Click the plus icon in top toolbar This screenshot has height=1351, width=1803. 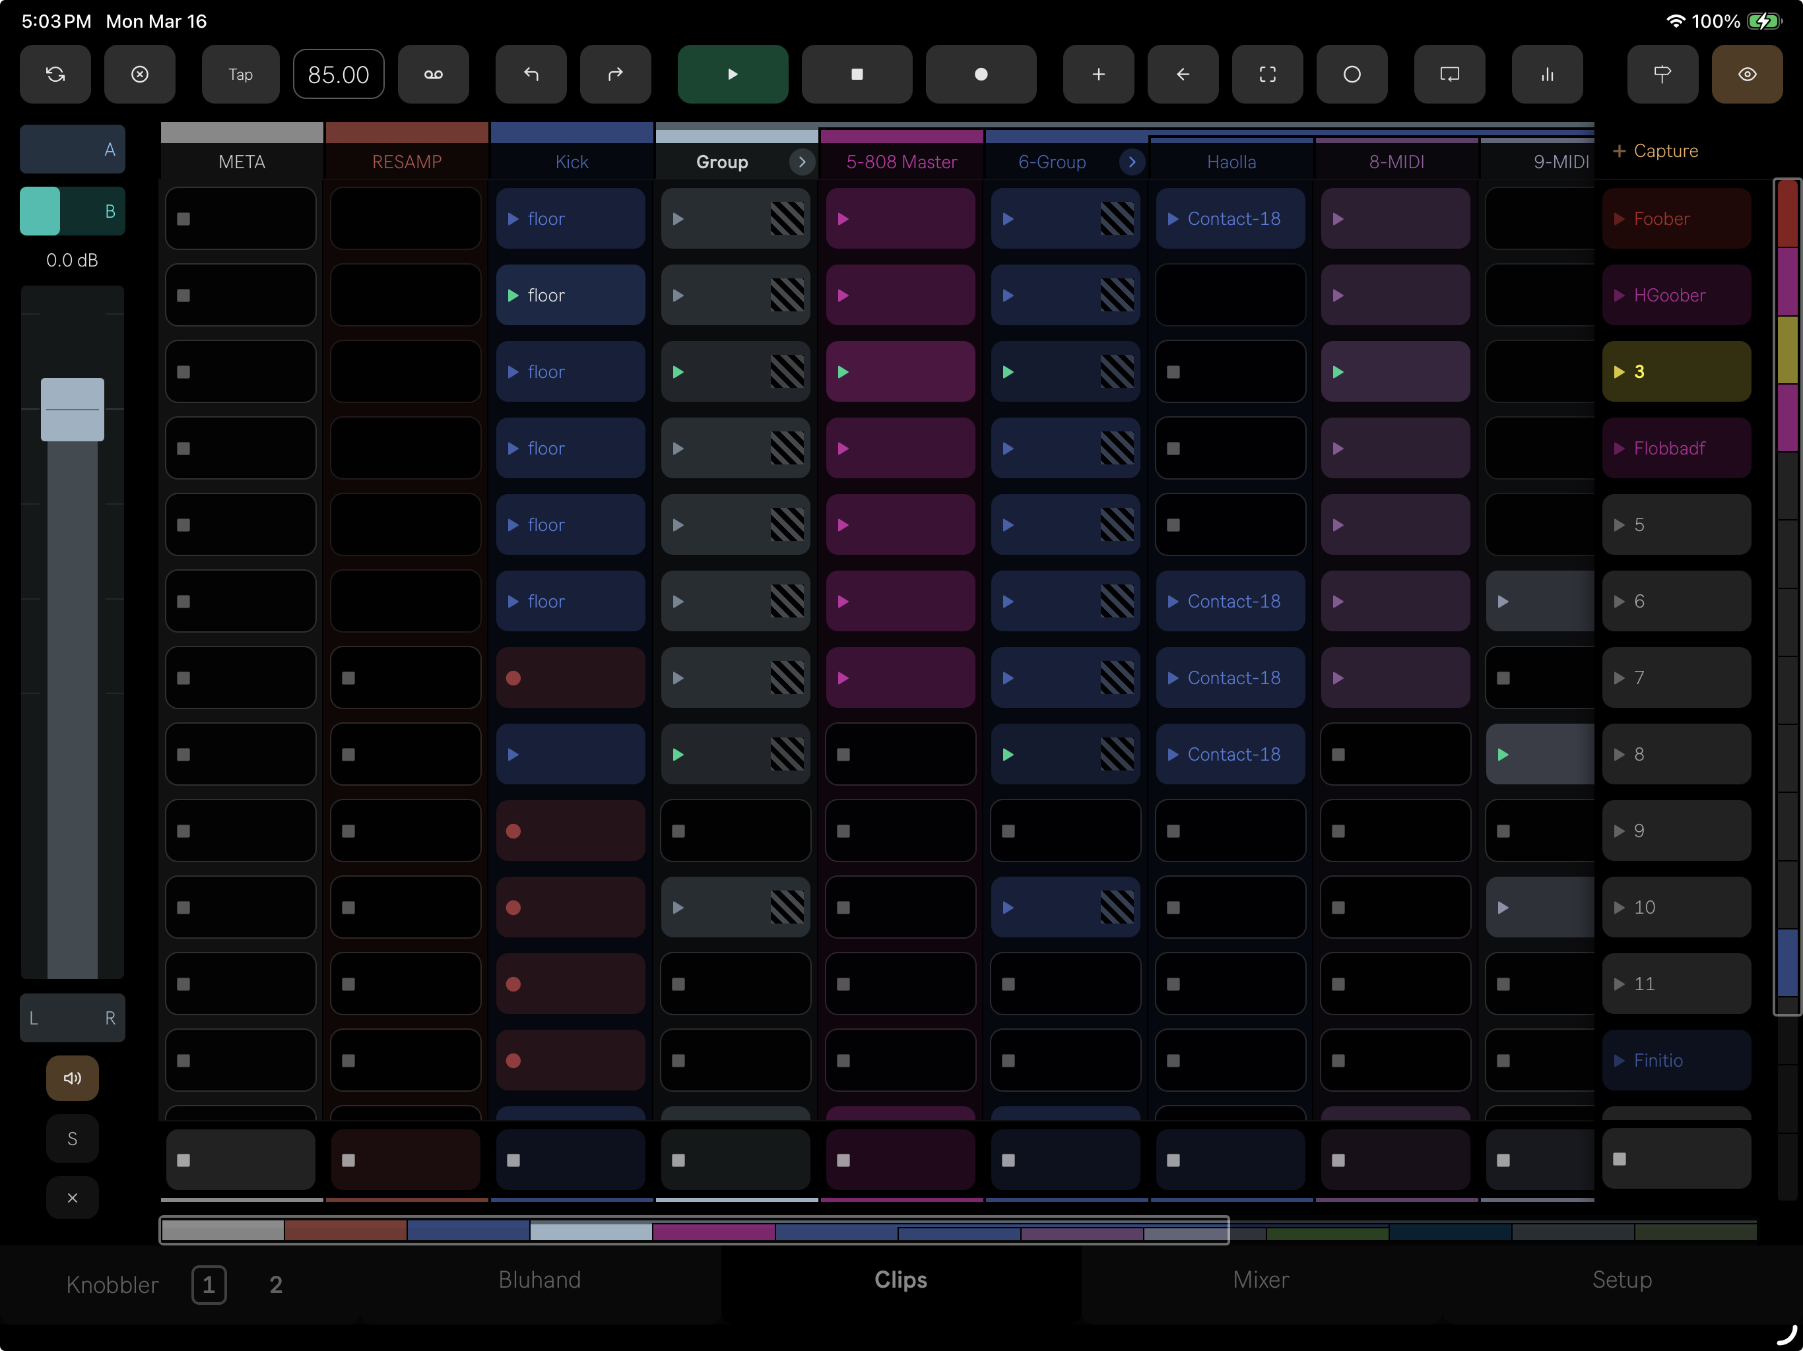click(1098, 74)
